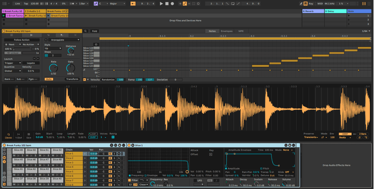Image resolution: width=374 pixels, height=189 pixels.
Task: Open the Next follow action dropdown
Action: (13, 45)
